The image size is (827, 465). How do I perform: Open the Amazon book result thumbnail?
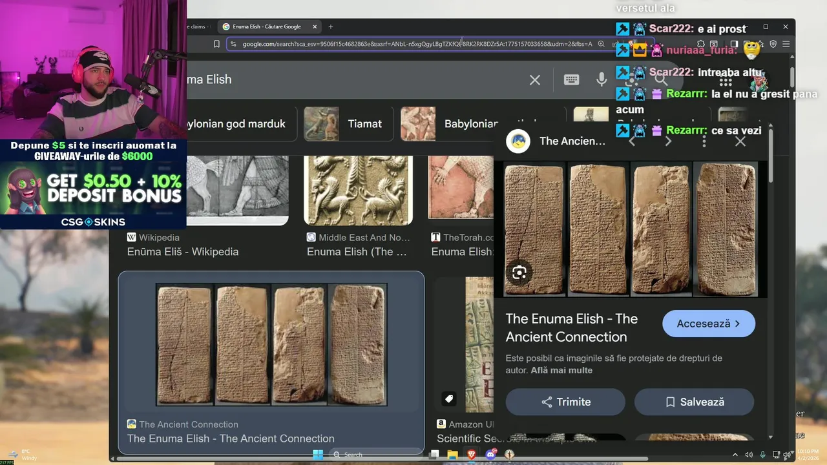479,345
